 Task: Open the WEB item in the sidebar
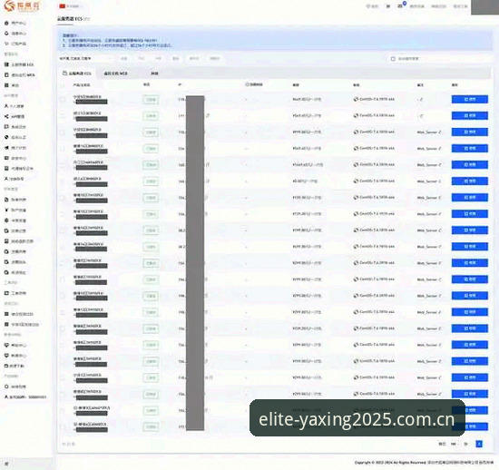coord(20,75)
